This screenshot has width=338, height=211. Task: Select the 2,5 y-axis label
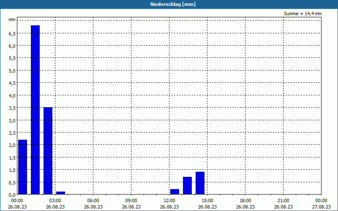12,133
